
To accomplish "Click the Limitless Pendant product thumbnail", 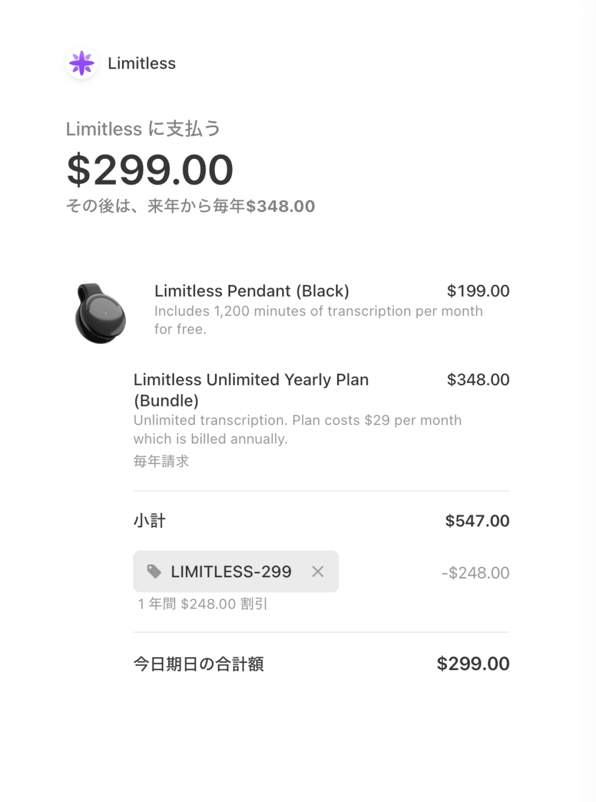I will (x=100, y=313).
